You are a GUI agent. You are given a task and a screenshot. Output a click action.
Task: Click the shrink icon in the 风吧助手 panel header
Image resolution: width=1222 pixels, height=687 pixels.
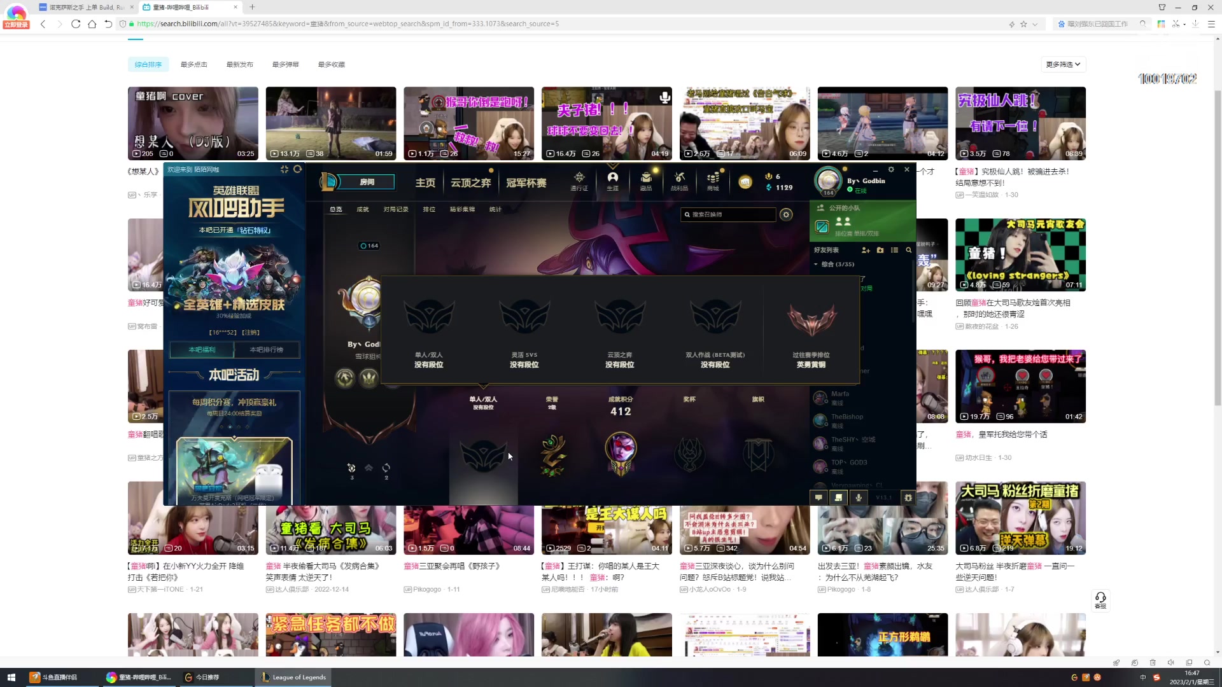(284, 169)
